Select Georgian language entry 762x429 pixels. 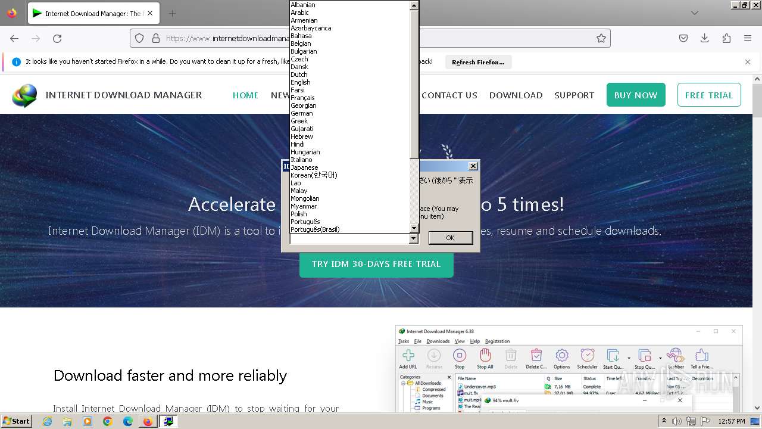(x=350, y=105)
